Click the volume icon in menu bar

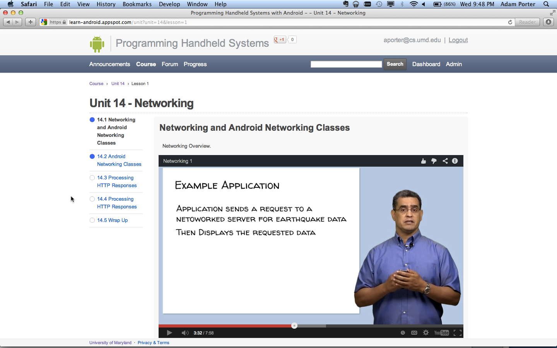point(424,4)
